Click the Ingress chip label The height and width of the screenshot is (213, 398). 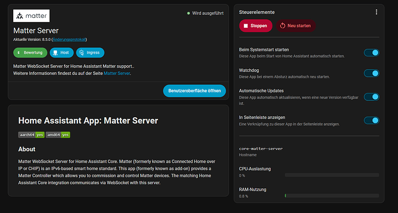coord(93,53)
